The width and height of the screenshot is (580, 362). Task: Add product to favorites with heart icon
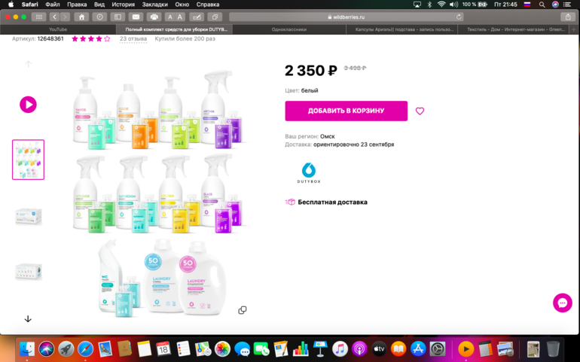[420, 111]
